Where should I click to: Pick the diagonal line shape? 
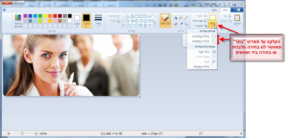tap(155, 16)
